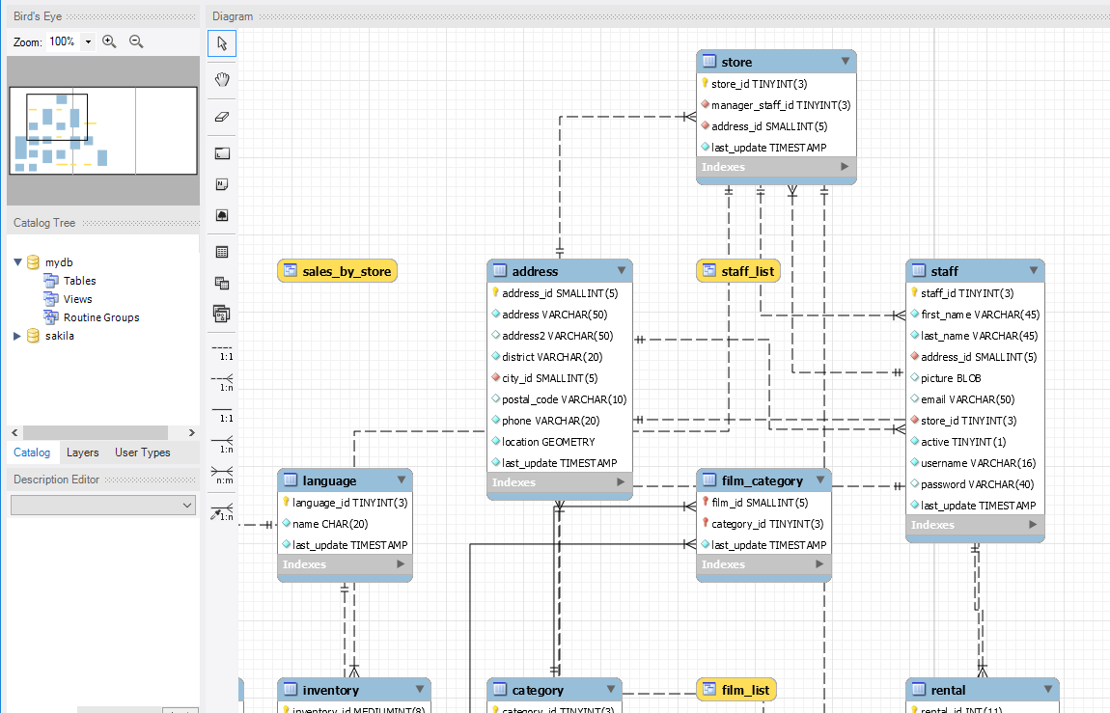The width and height of the screenshot is (1110, 713).
Task: Choose the new table tool
Action: pyautogui.click(x=222, y=252)
